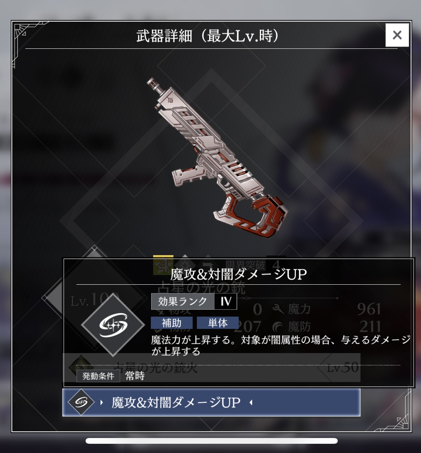Click the rank IV indicator
The width and height of the screenshot is (421, 453).
click(226, 302)
